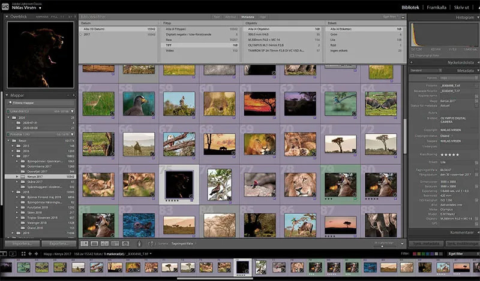The height and width of the screenshot is (281, 480).
Task: Filter by purple color label
Action: 432,254
